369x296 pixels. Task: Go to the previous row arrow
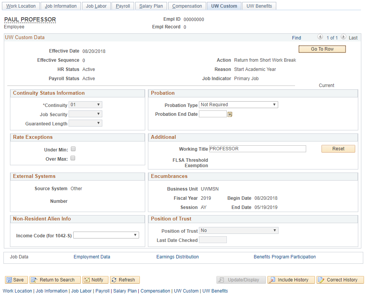coord(320,37)
